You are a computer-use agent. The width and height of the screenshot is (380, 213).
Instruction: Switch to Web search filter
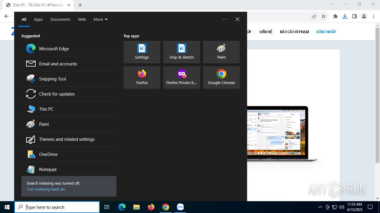(82, 19)
